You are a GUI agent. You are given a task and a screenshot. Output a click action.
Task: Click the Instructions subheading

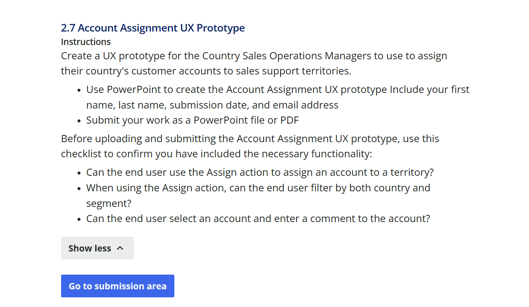click(86, 42)
